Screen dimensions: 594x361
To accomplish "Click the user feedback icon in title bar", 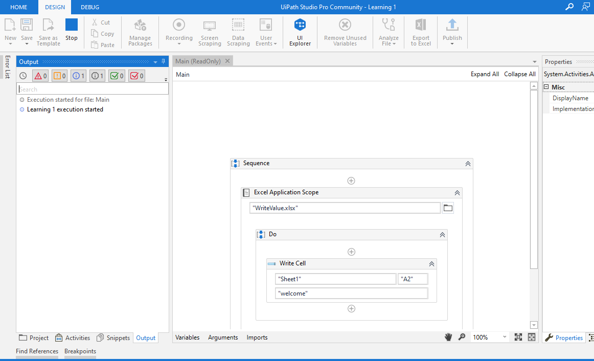I will (x=586, y=7).
